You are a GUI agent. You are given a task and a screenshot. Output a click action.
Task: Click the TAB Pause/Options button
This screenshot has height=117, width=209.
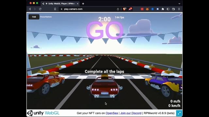34,17
